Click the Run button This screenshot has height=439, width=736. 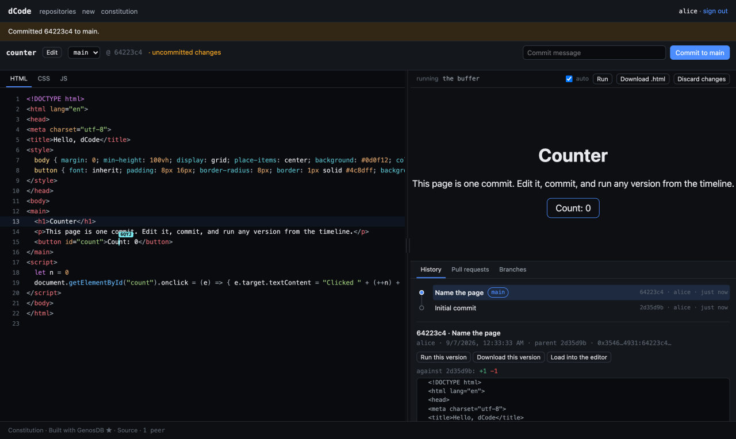pos(603,79)
